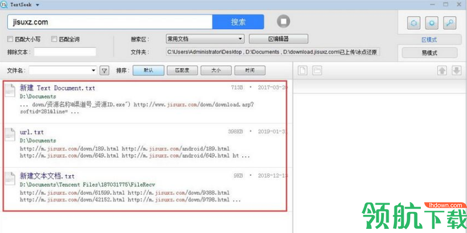This screenshot has width=467, height=233.
Task: Click the search box containing jisuxz.com
Action: (x=110, y=22)
